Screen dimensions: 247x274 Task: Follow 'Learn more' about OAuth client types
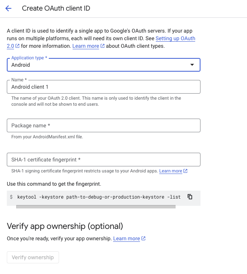coord(85,46)
